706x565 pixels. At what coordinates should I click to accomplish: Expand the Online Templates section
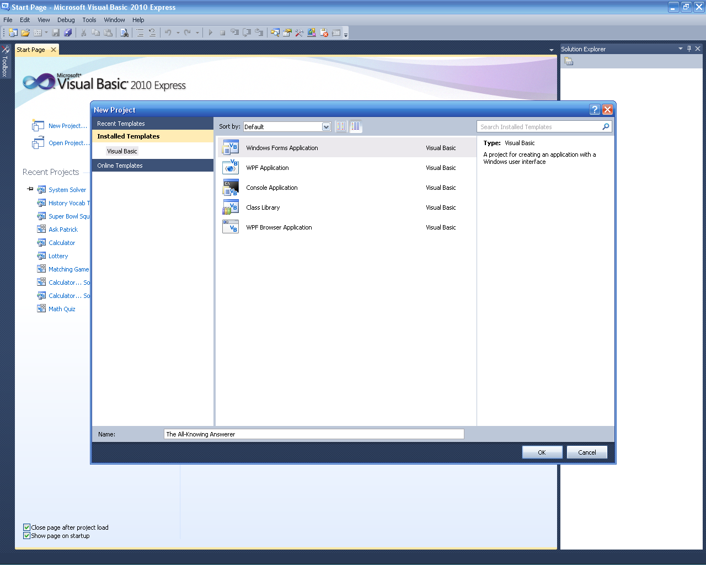[152, 166]
